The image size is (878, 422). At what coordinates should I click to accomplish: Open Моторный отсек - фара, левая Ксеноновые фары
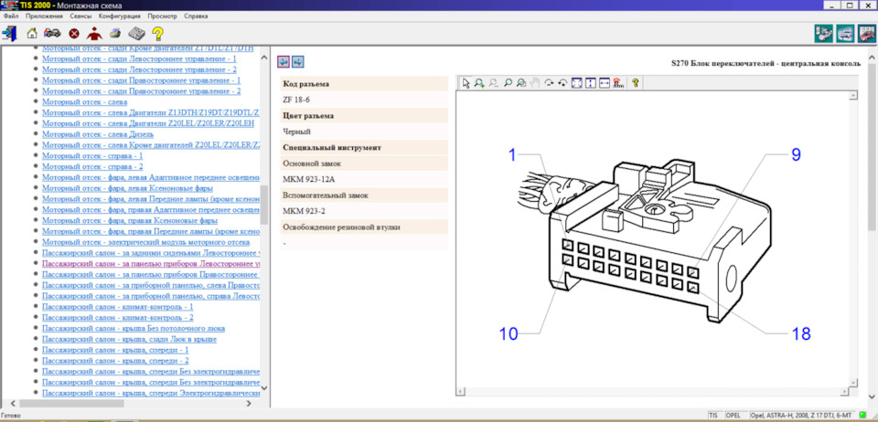click(127, 188)
